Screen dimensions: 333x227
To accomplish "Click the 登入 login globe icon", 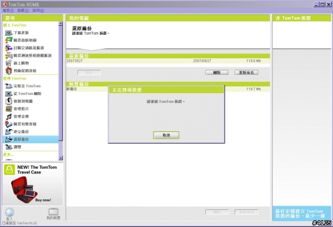I will [9, 212].
